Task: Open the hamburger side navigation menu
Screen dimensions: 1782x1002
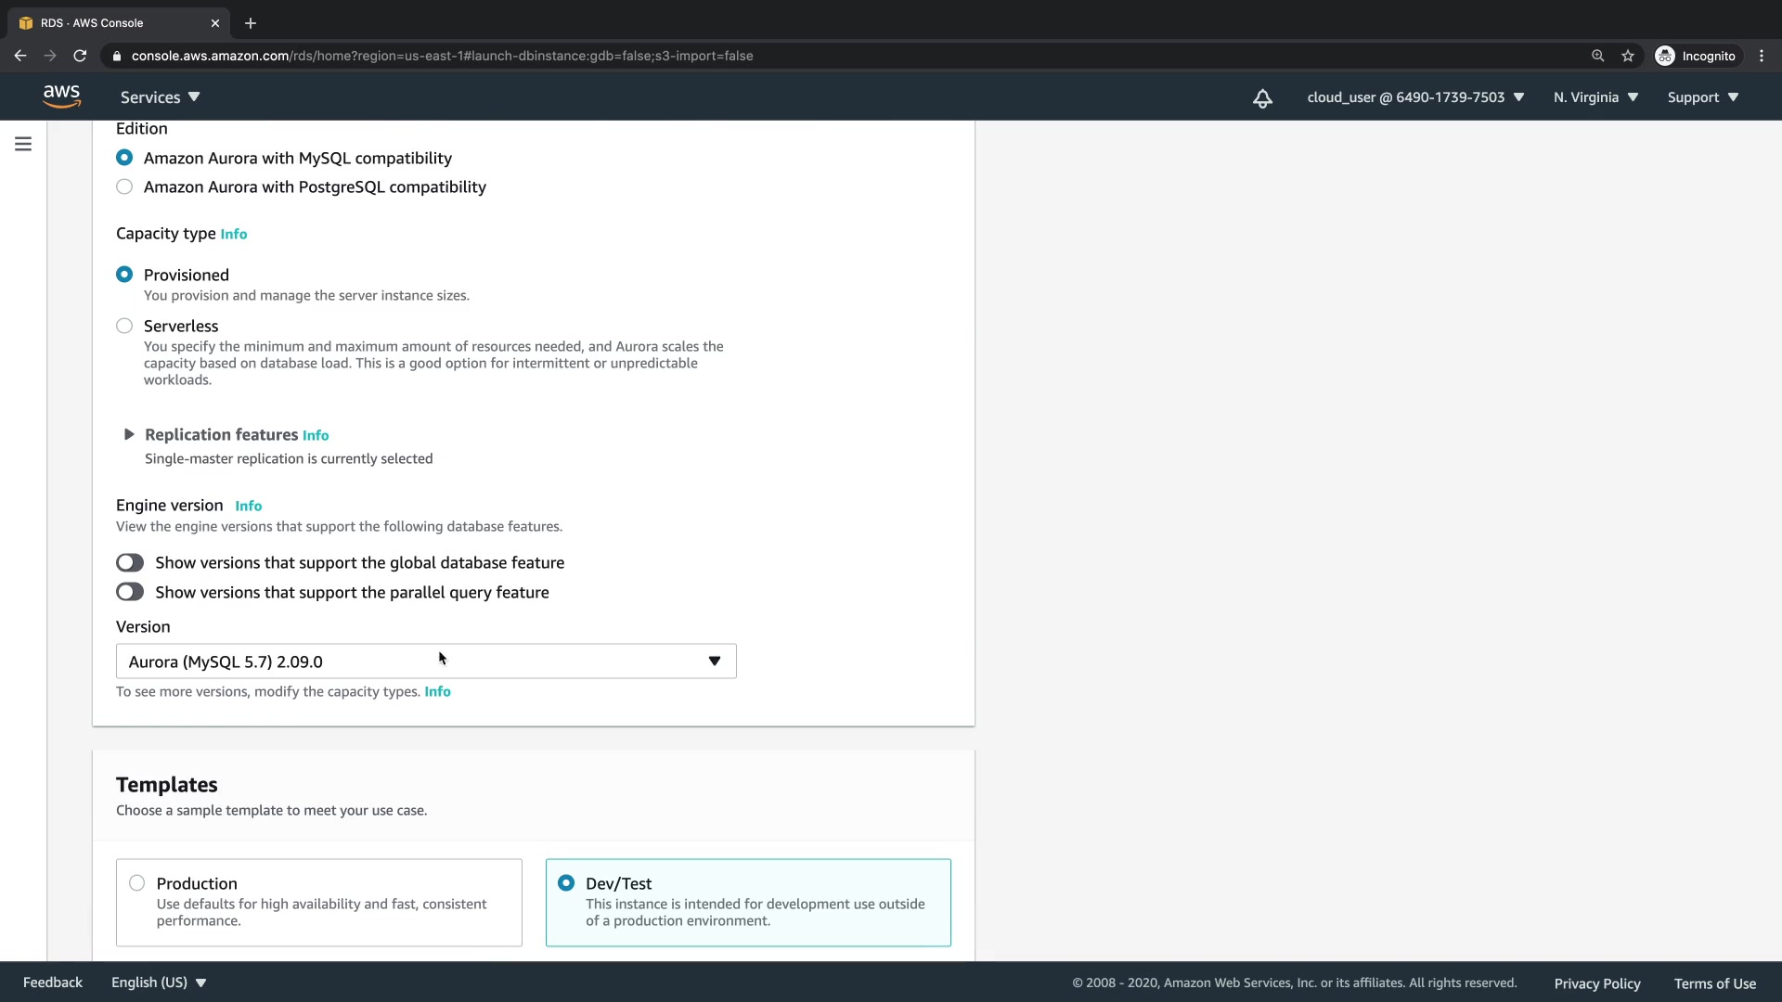Action: [23, 144]
